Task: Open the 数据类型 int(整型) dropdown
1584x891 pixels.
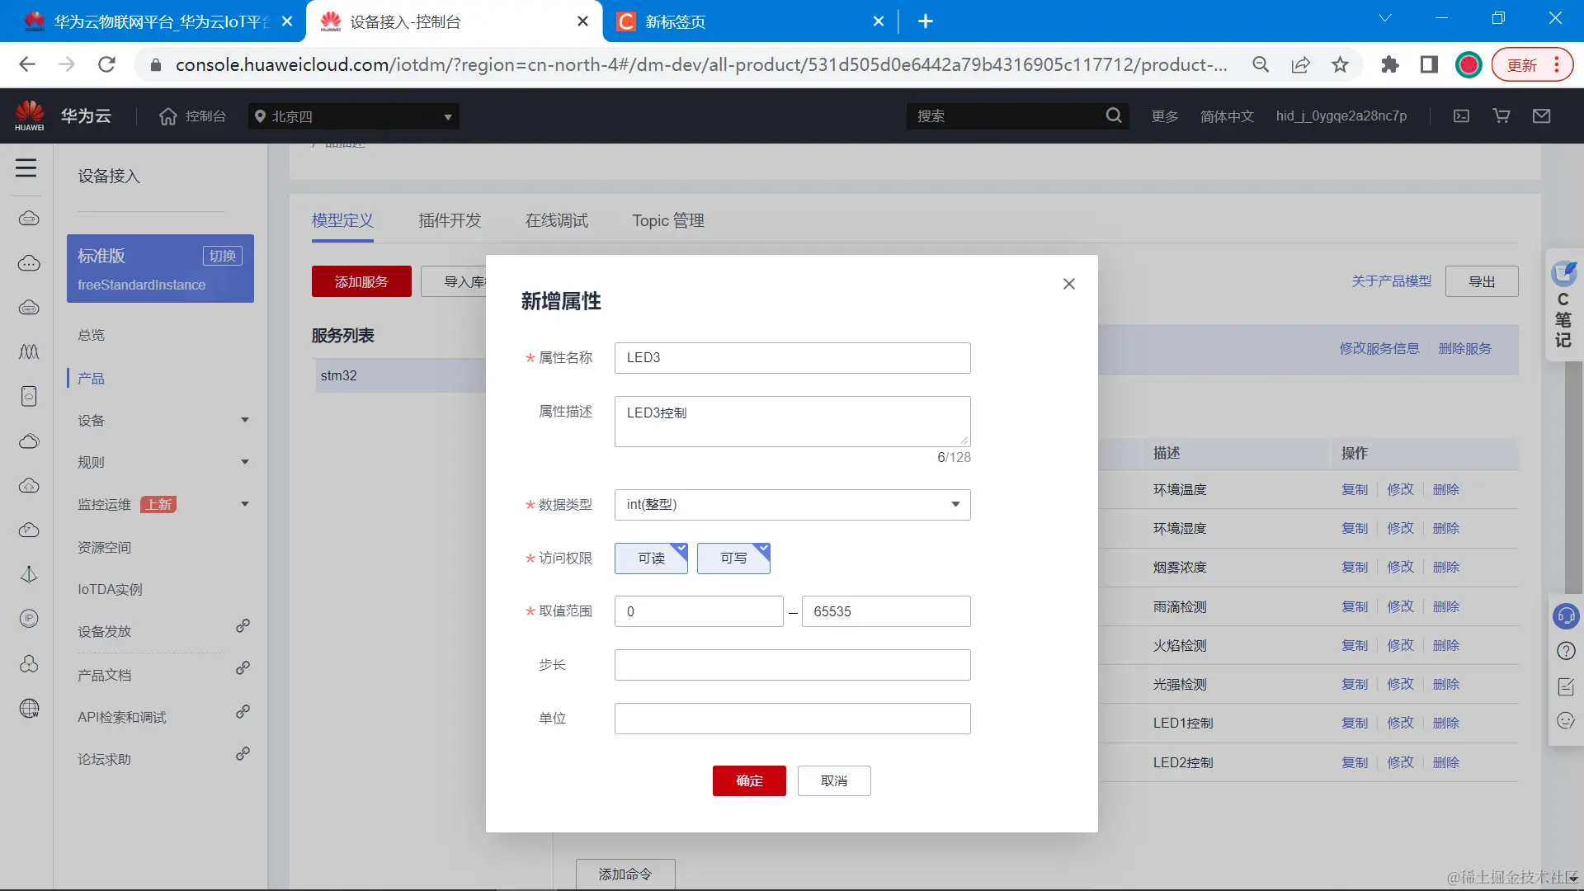Action: (x=792, y=505)
